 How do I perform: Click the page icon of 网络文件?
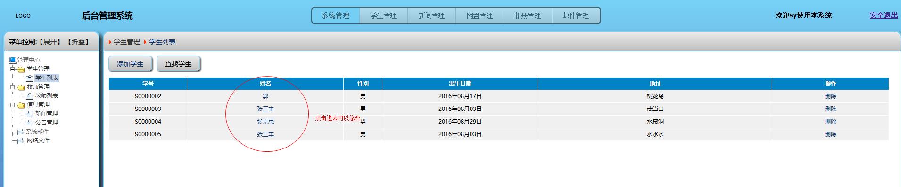pos(21,140)
